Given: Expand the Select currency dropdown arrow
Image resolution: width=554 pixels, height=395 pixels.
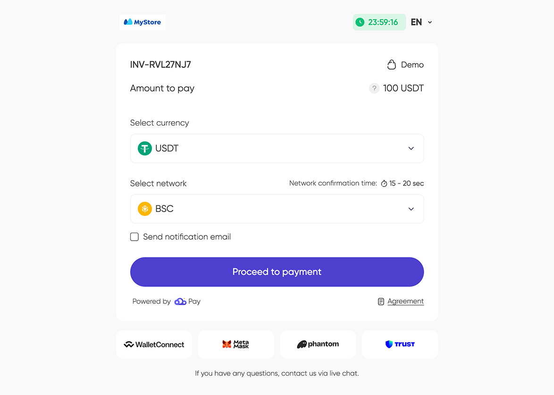Looking at the screenshot, I should [411, 148].
